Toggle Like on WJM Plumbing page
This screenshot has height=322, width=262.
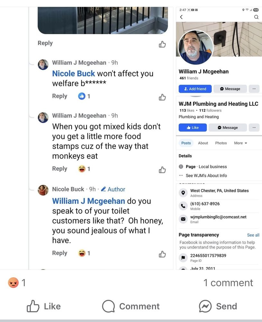[x=194, y=128]
